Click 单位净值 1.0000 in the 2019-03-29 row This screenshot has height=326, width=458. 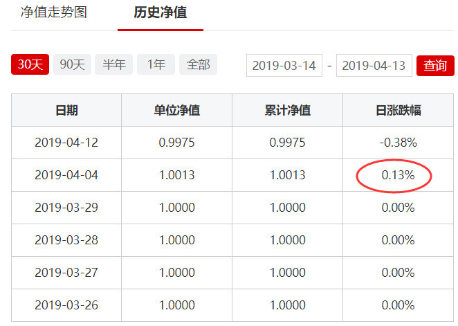[176, 208]
